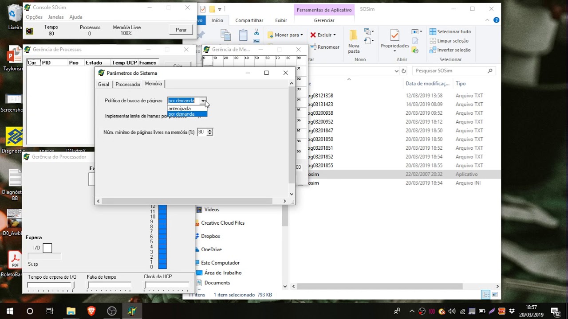Switch Explorer to large icons view

pos(495,295)
